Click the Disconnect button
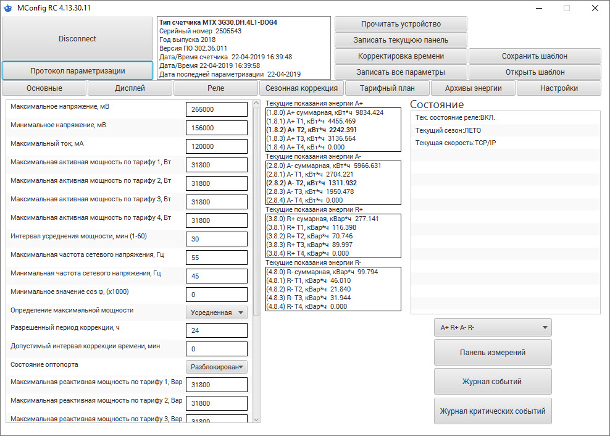The height and width of the screenshot is (436, 610). (77, 38)
